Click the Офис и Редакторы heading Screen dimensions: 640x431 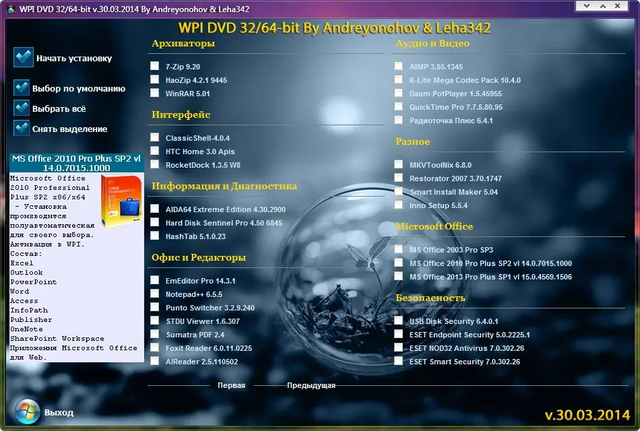pyautogui.click(x=199, y=257)
